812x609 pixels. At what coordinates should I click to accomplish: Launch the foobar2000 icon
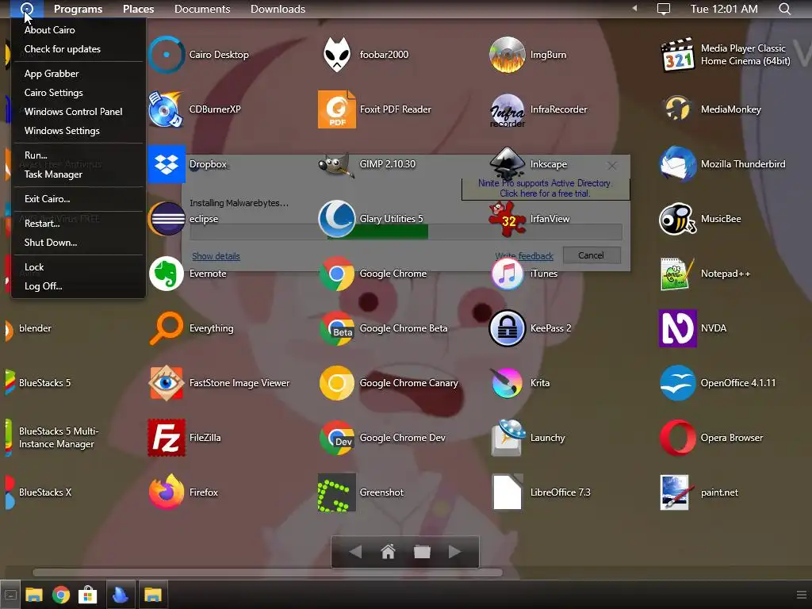tap(336, 55)
